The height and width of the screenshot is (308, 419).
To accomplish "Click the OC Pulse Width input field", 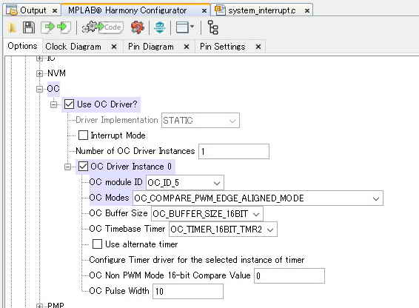I will coord(188,291).
